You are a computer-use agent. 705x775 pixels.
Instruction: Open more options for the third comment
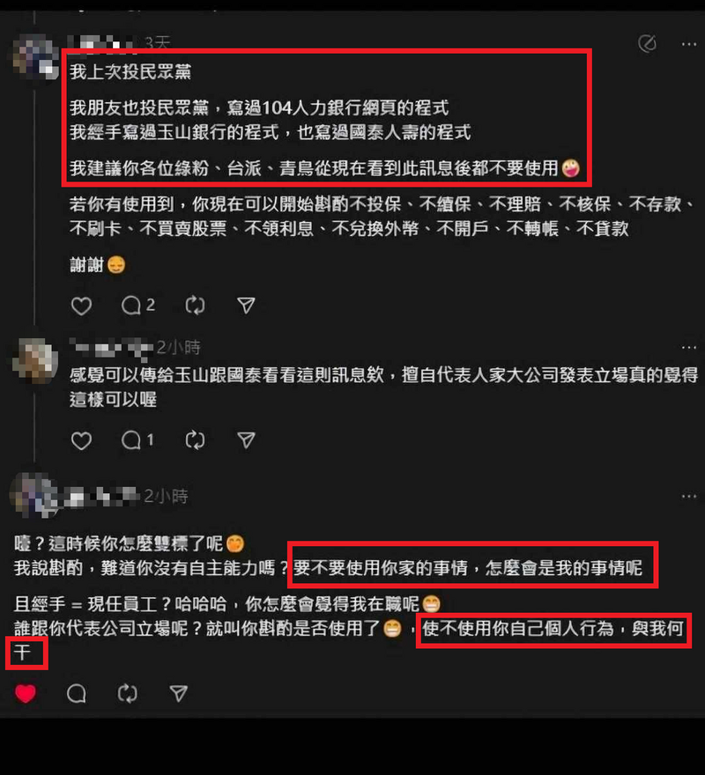point(688,496)
